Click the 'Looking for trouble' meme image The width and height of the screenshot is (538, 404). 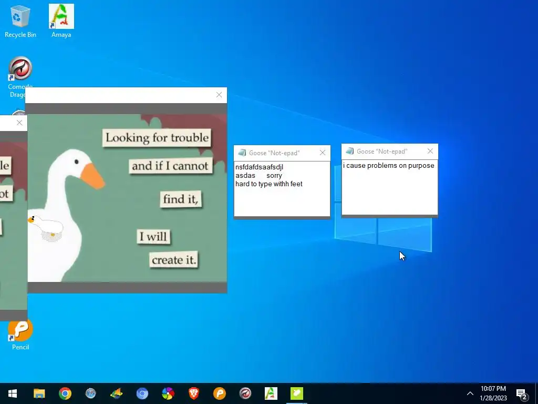click(x=127, y=198)
